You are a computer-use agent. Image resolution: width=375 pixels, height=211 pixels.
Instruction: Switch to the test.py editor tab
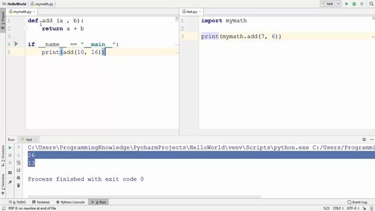(x=192, y=12)
